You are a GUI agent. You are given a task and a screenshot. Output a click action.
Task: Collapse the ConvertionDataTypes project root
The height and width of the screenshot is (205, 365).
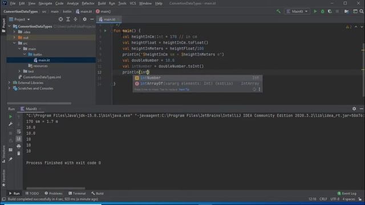(x=9, y=26)
